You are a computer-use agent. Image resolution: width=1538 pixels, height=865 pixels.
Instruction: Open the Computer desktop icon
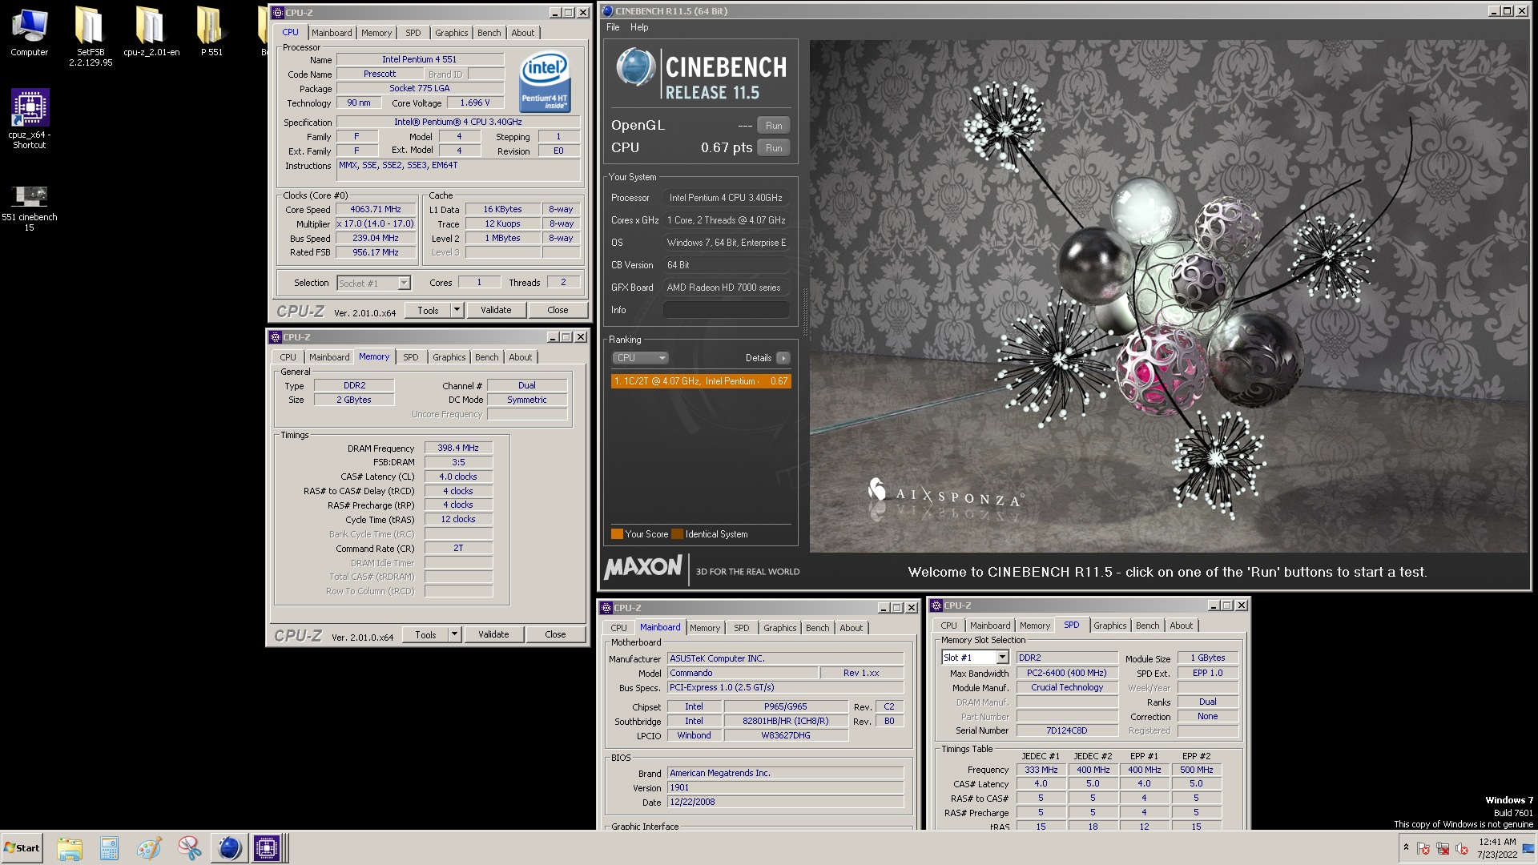click(30, 32)
